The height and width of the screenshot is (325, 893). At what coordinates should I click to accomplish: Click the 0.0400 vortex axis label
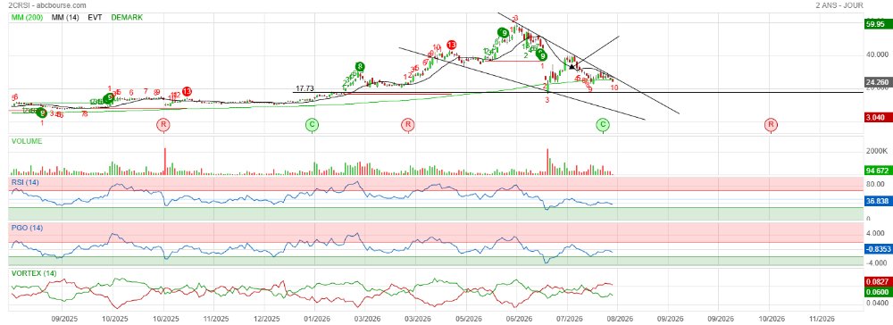[877, 303]
